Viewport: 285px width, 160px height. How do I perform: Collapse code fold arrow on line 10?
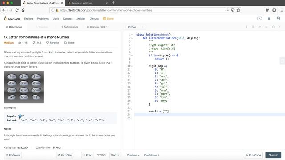132,66
